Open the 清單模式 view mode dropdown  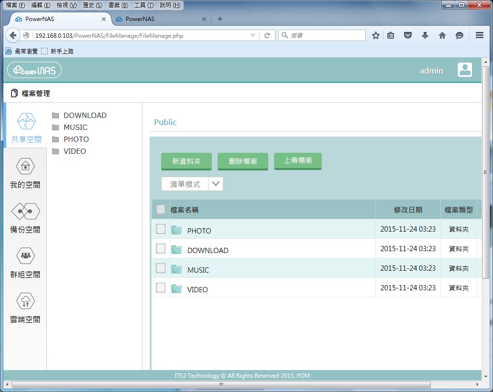click(192, 184)
